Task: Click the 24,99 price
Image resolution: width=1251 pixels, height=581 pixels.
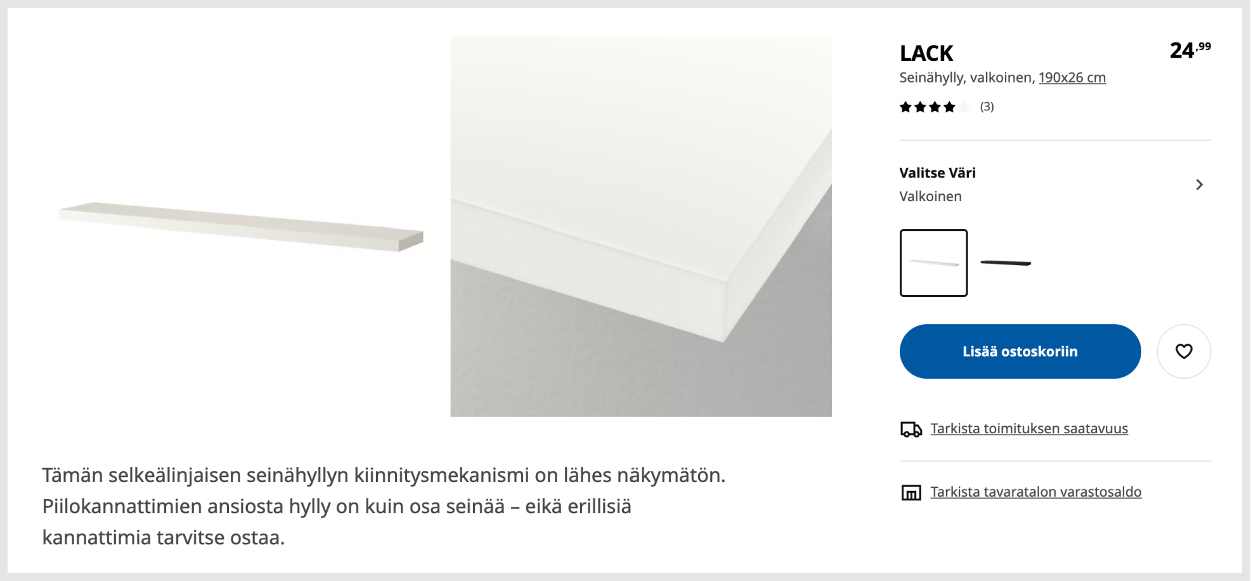Action: (x=1190, y=50)
